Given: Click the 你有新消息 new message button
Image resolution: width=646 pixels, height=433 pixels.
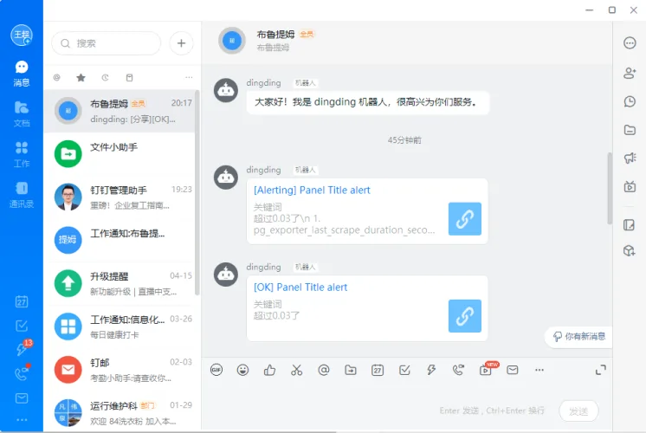Looking at the screenshot, I should tap(578, 337).
